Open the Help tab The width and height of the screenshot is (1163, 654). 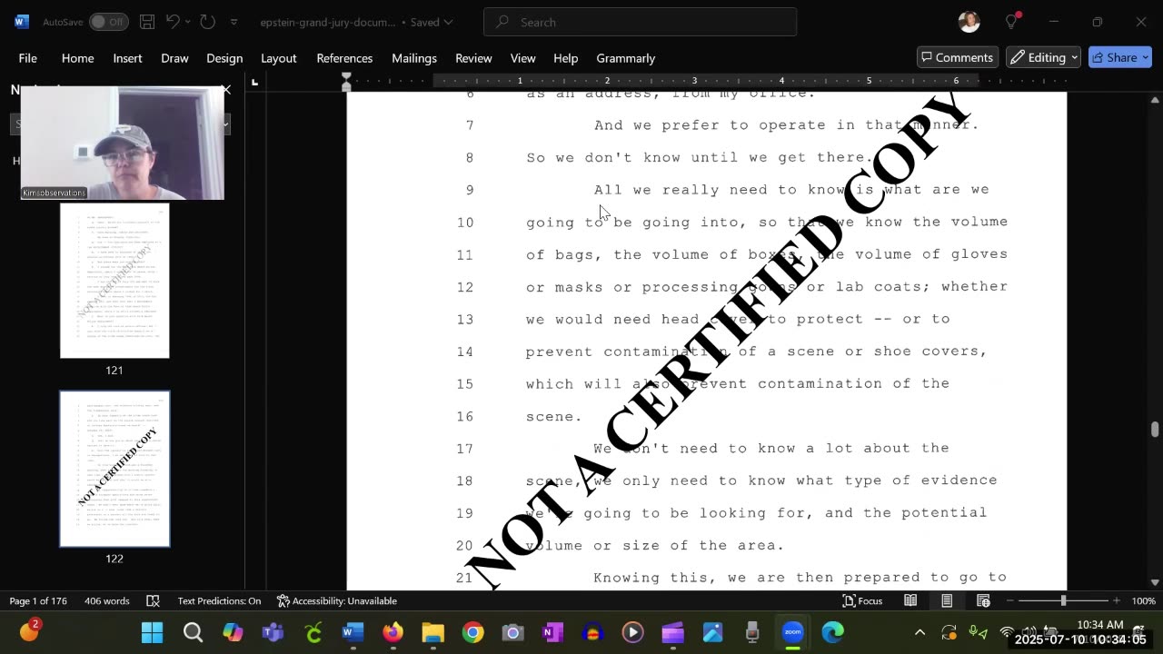[565, 57]
